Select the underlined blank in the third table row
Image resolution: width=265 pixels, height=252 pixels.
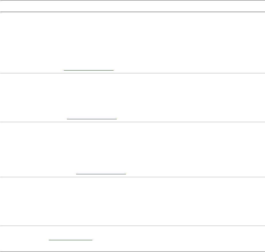(x=101, y=174)
